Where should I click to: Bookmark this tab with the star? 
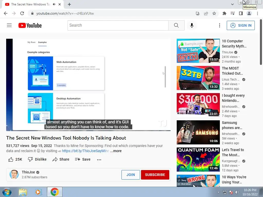click(x=214, y=13)
